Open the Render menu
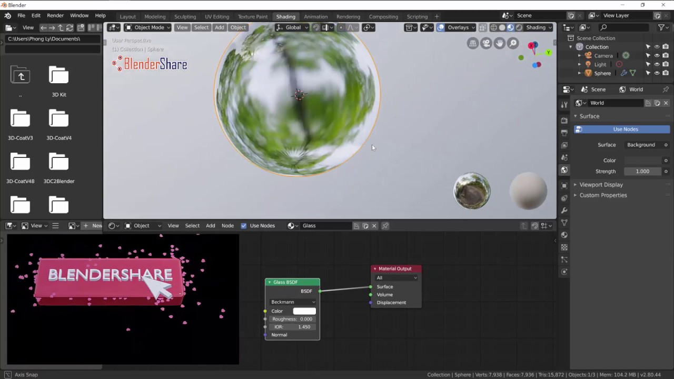The image size is (674, 379). coord(55,16)
